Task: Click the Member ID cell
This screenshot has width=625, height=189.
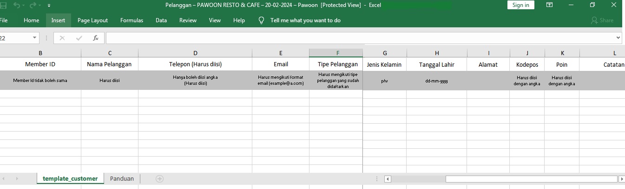Action: (40, 64)
